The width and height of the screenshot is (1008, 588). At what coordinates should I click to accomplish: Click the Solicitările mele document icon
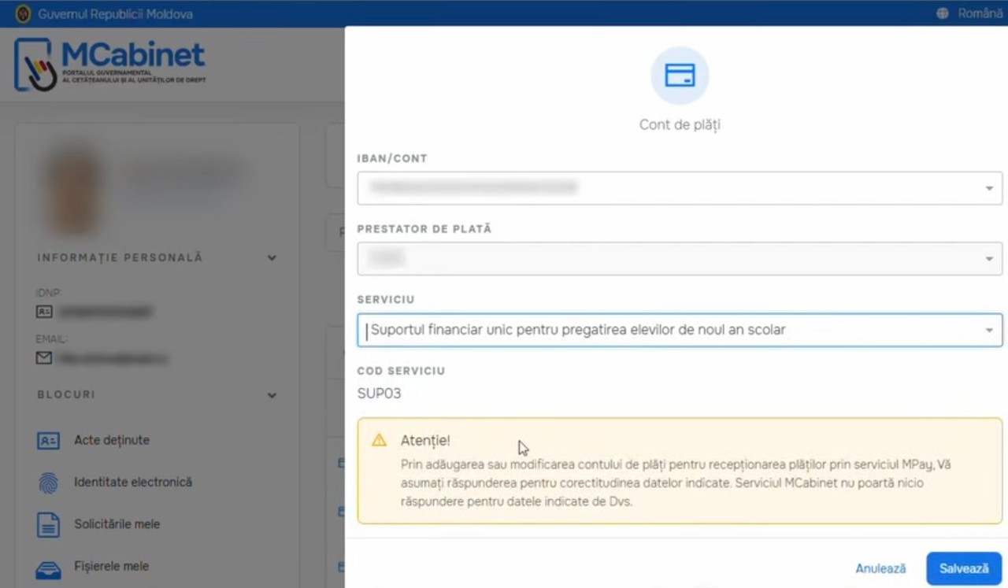click(48, 524)
